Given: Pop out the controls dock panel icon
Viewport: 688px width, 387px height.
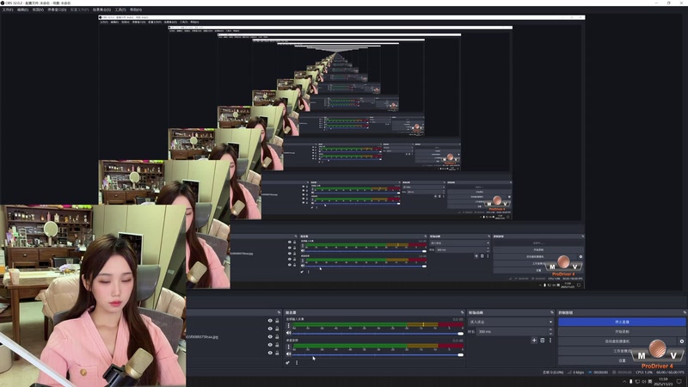Looking at the screenshot, I should (685, 312).
